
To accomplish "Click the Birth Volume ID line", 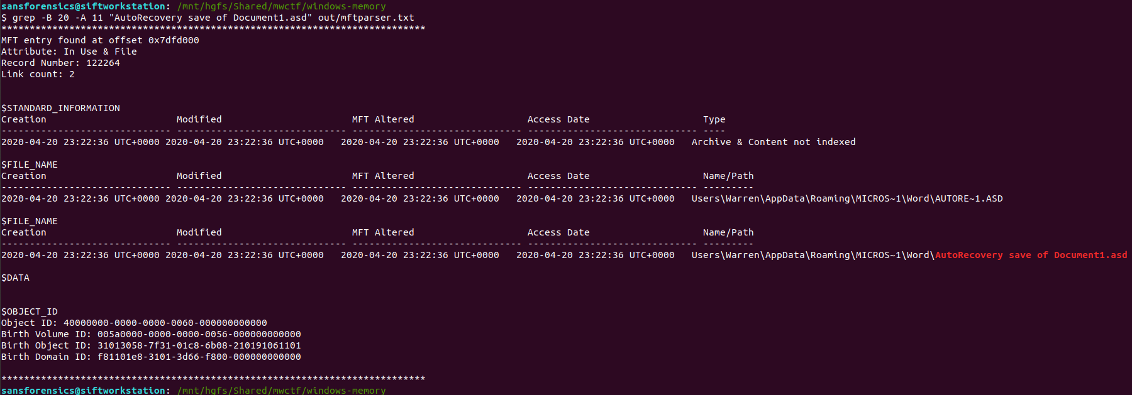I will point(151,334).
